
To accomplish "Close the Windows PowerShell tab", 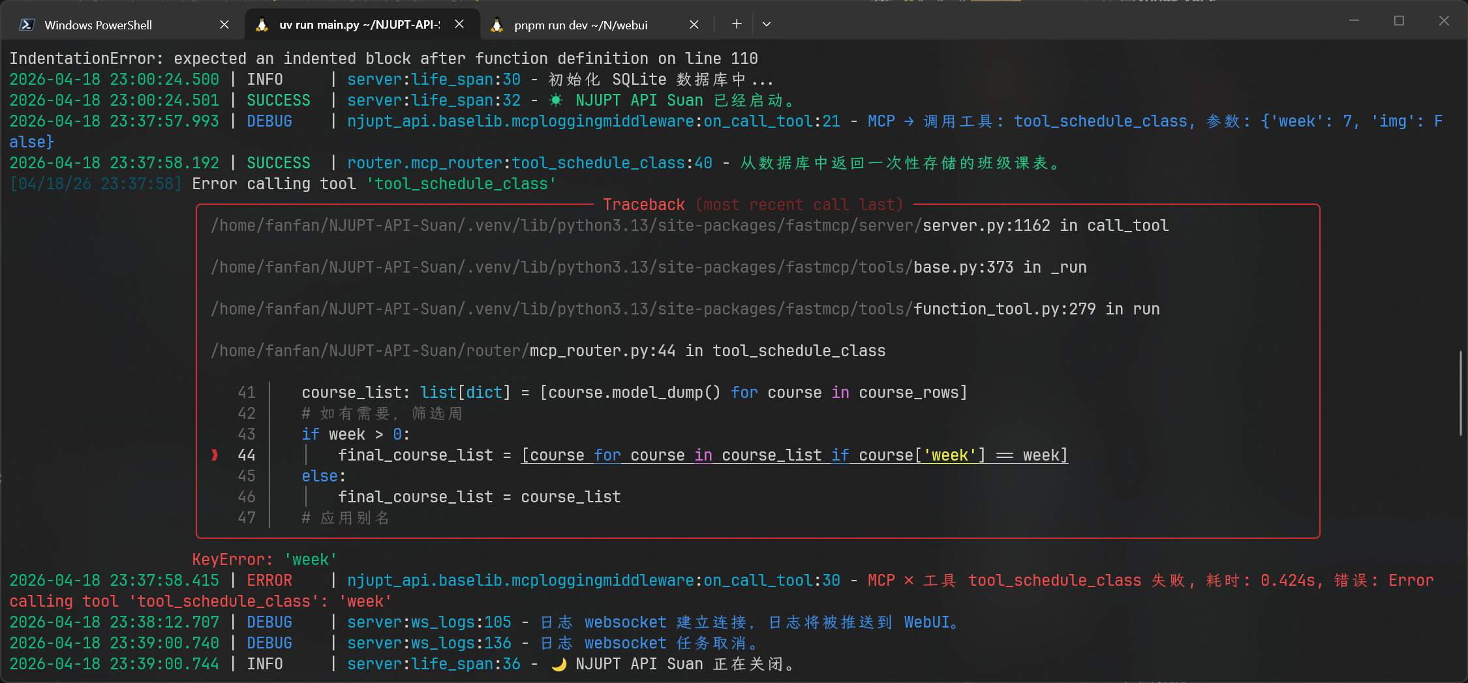I will [224, 25].
